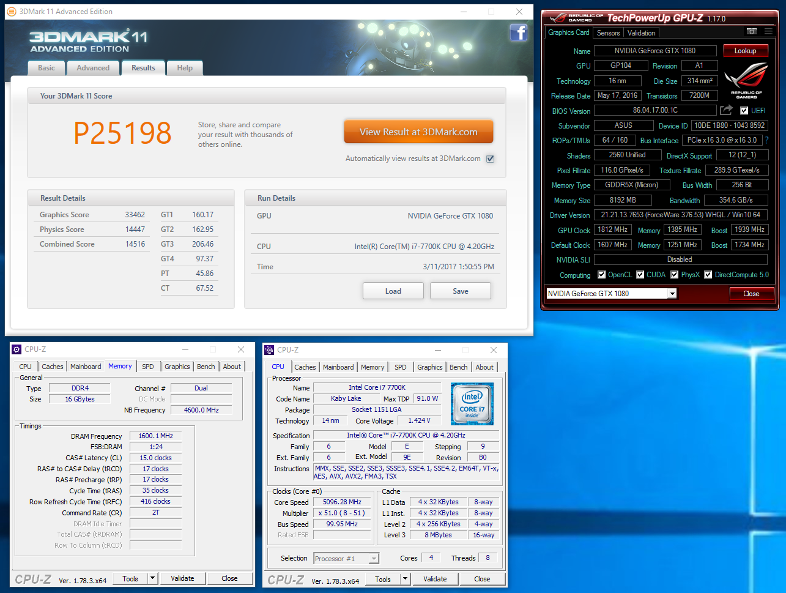Click the GPU Name field in GPU-Z

(x=655, y=51)
